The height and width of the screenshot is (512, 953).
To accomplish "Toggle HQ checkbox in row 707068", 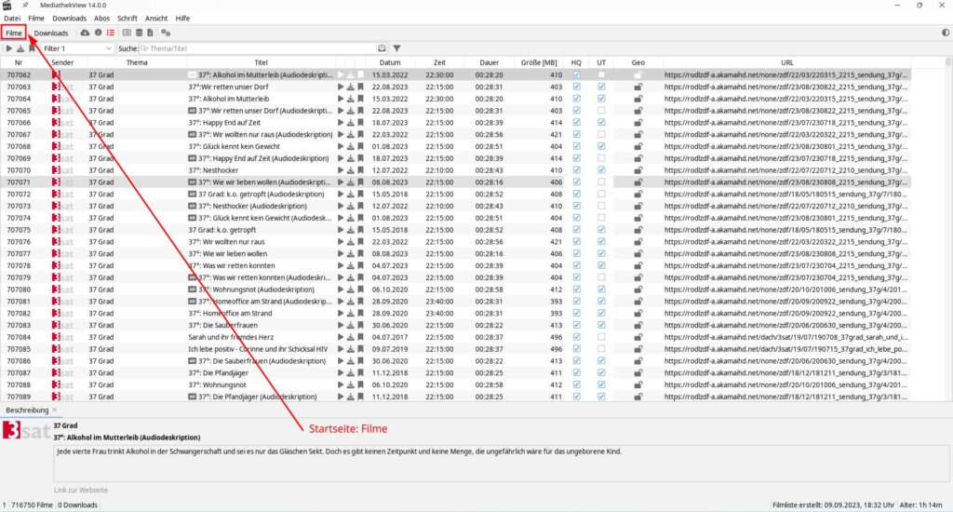I will (576, 146).
